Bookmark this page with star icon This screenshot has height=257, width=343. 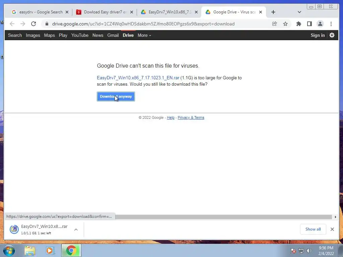(285, 24)
